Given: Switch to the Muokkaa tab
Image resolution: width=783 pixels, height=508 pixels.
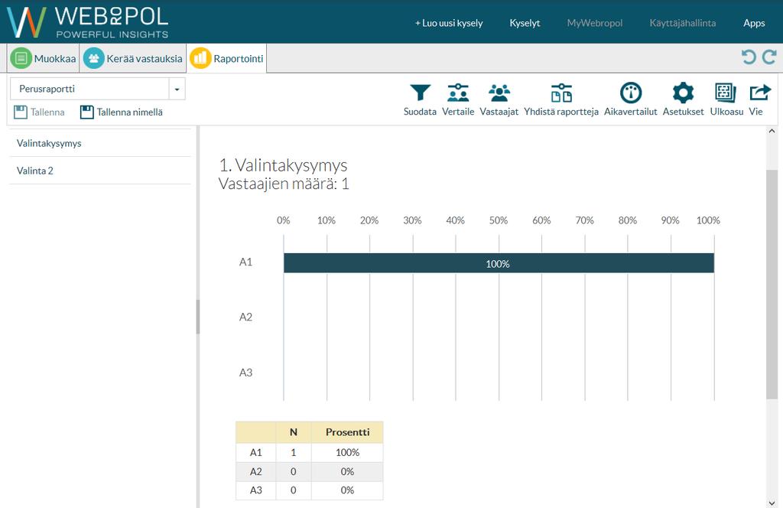Looking at the screenshot, I should (x=44, y=58).
